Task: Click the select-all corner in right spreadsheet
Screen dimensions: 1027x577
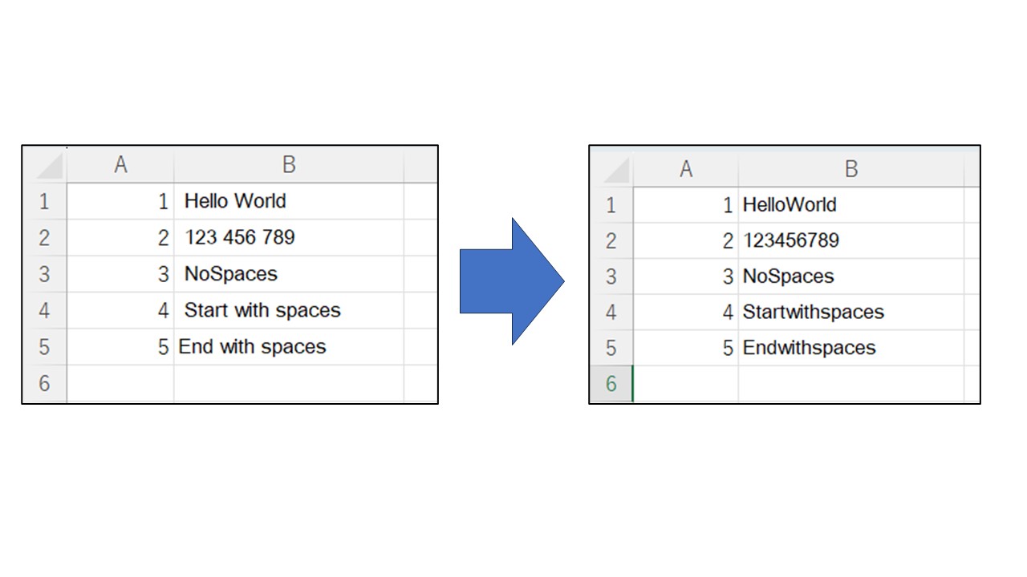Action: click(x=611, y=169)
